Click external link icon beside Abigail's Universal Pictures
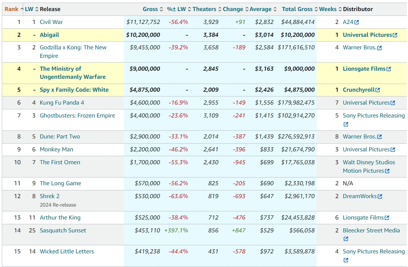 coord(395,35)
